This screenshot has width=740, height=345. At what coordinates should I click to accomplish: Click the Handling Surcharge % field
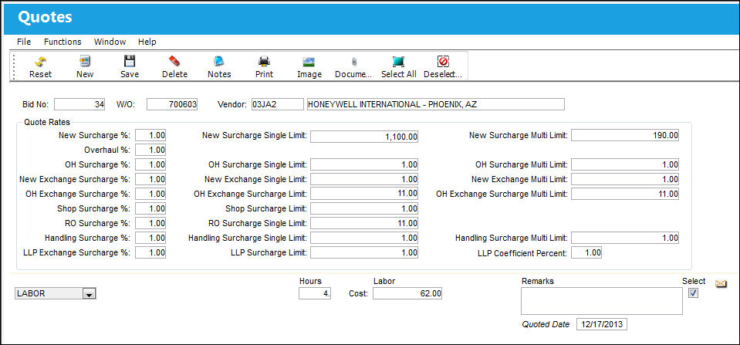tap(150, 238)
